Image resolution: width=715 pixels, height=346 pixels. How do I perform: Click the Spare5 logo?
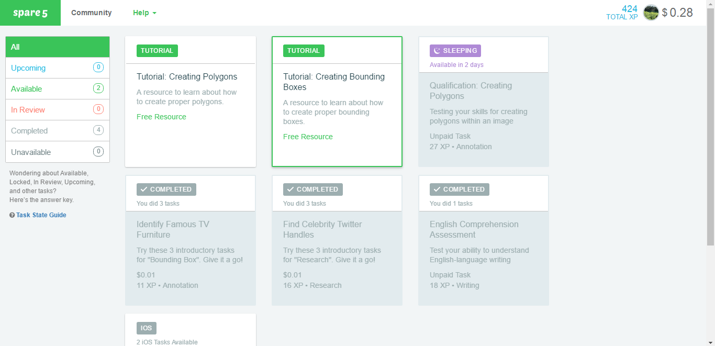coord(30,13)
